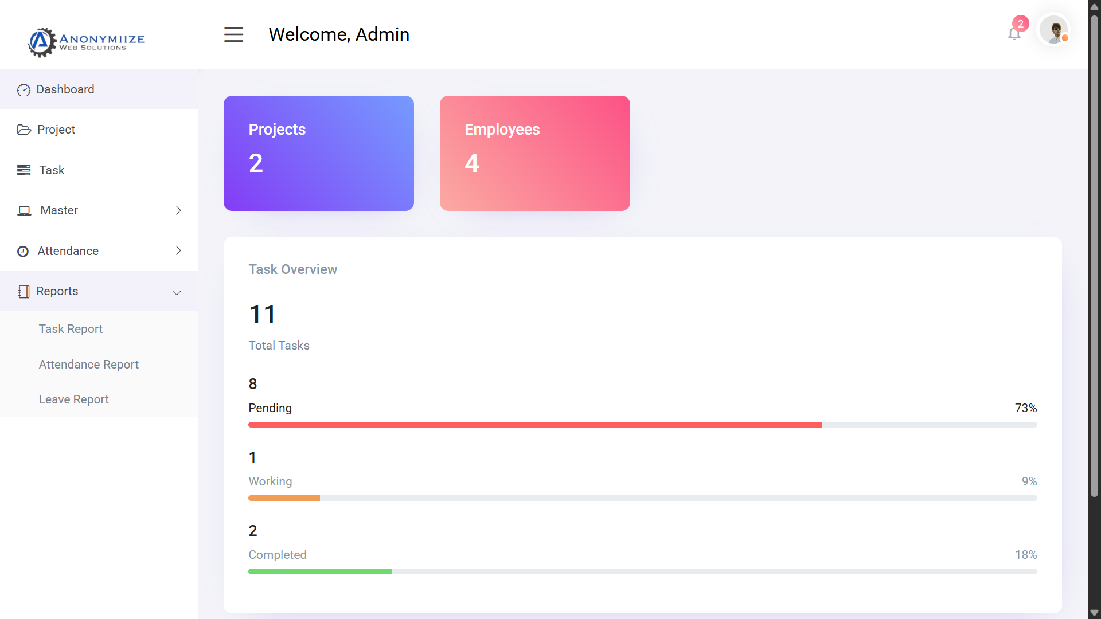Toggle the hamburger menu icon
This screenshot has width=1101, height=619.
[233, 34]
